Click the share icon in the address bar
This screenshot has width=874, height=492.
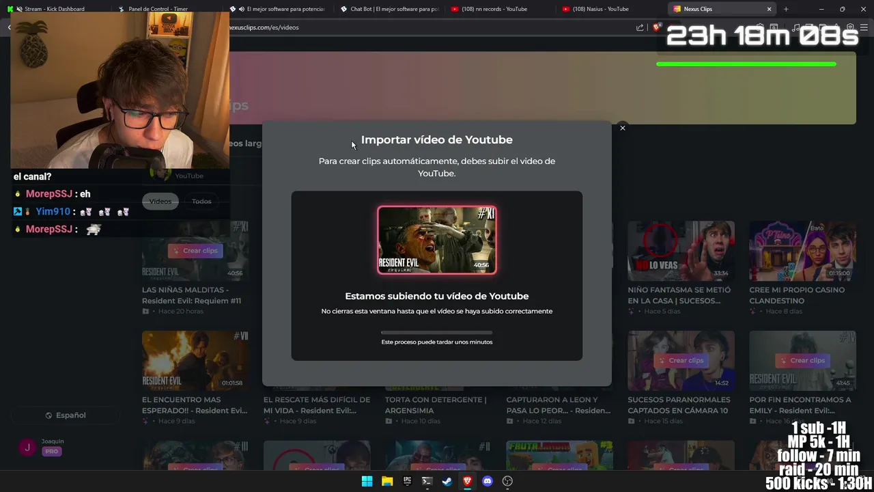tap(640, 27)
